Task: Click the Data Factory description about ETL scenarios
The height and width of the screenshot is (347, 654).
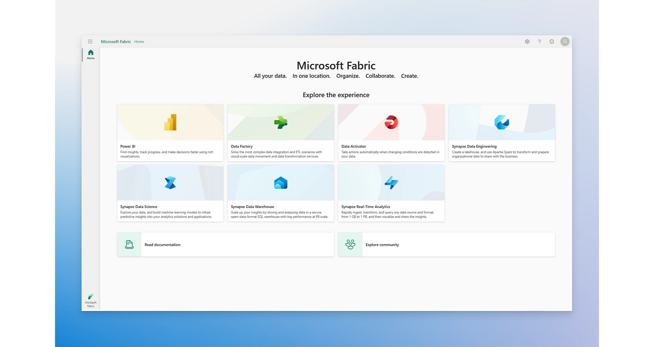Action: coord(276,154)
